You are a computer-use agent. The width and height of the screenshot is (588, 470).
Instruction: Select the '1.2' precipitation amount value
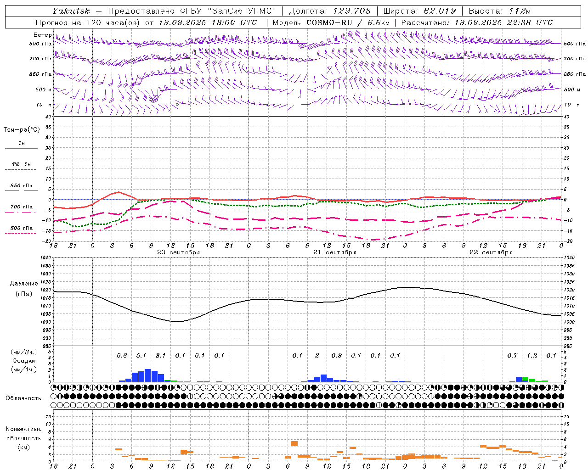coord(532,355)
